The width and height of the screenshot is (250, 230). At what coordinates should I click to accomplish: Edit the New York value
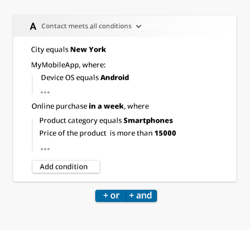(x=88, y=50)
